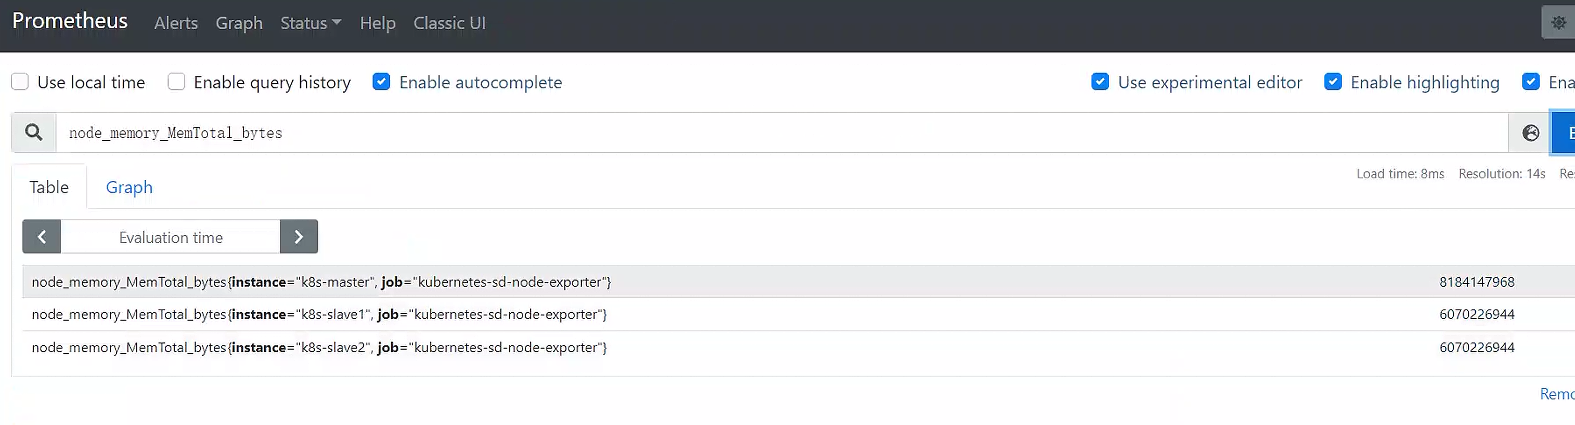Screen dimensions: 1575x425
Task: Uncheck Use experimental editor
Action: [1100, 82]
